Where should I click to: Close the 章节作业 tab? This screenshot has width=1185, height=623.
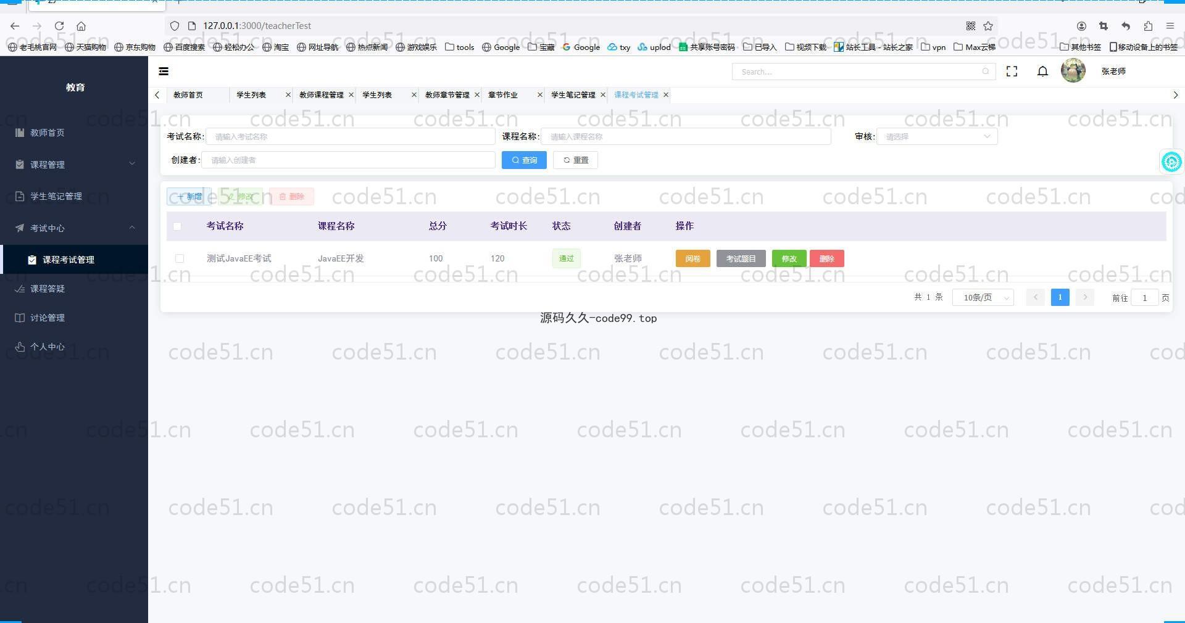pyautogui.click(x=540, y=95)
